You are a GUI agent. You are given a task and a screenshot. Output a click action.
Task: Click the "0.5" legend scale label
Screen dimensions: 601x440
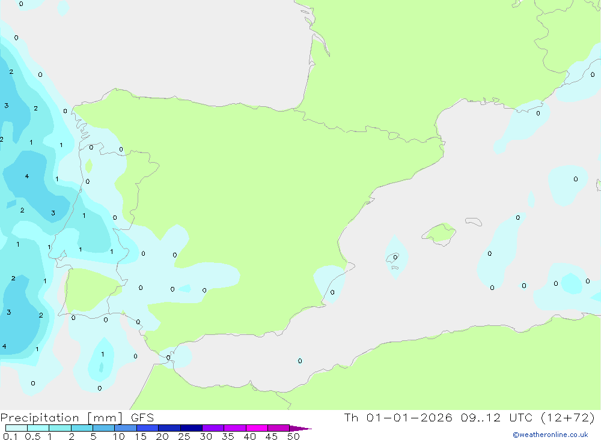[32, 436]
